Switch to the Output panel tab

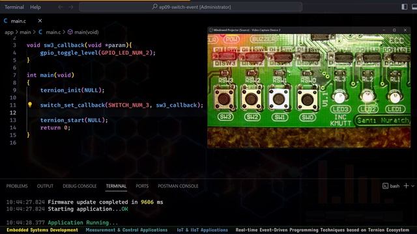[45, 187]
